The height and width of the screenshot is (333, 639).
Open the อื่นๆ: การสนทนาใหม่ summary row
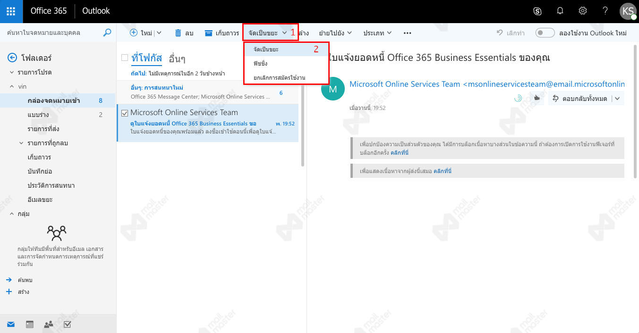(x=207, y=92)
